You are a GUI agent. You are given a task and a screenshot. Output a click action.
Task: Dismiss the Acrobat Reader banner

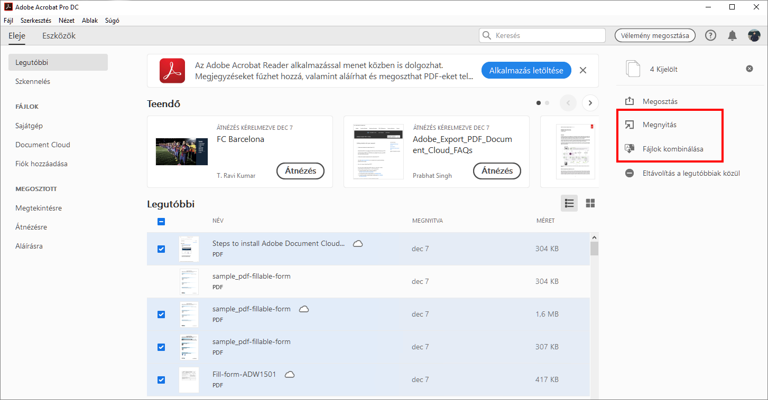pyautogui.click(x=583, y=70)
